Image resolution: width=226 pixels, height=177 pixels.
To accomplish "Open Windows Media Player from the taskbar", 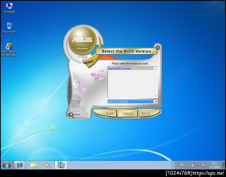I will (47, 165).
